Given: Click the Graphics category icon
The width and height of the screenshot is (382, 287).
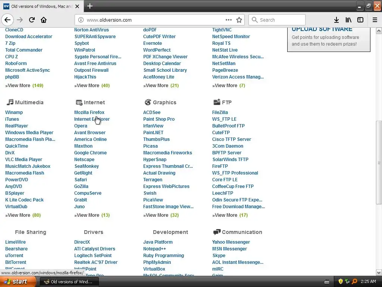Looking at the screenshot, I should 148,102.
